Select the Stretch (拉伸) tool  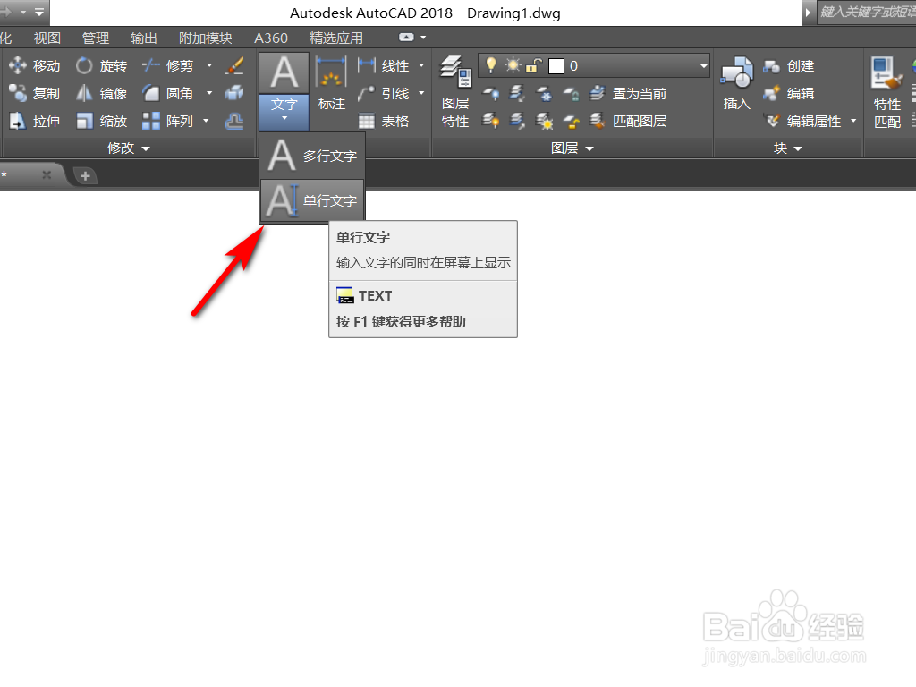(35, 121)
